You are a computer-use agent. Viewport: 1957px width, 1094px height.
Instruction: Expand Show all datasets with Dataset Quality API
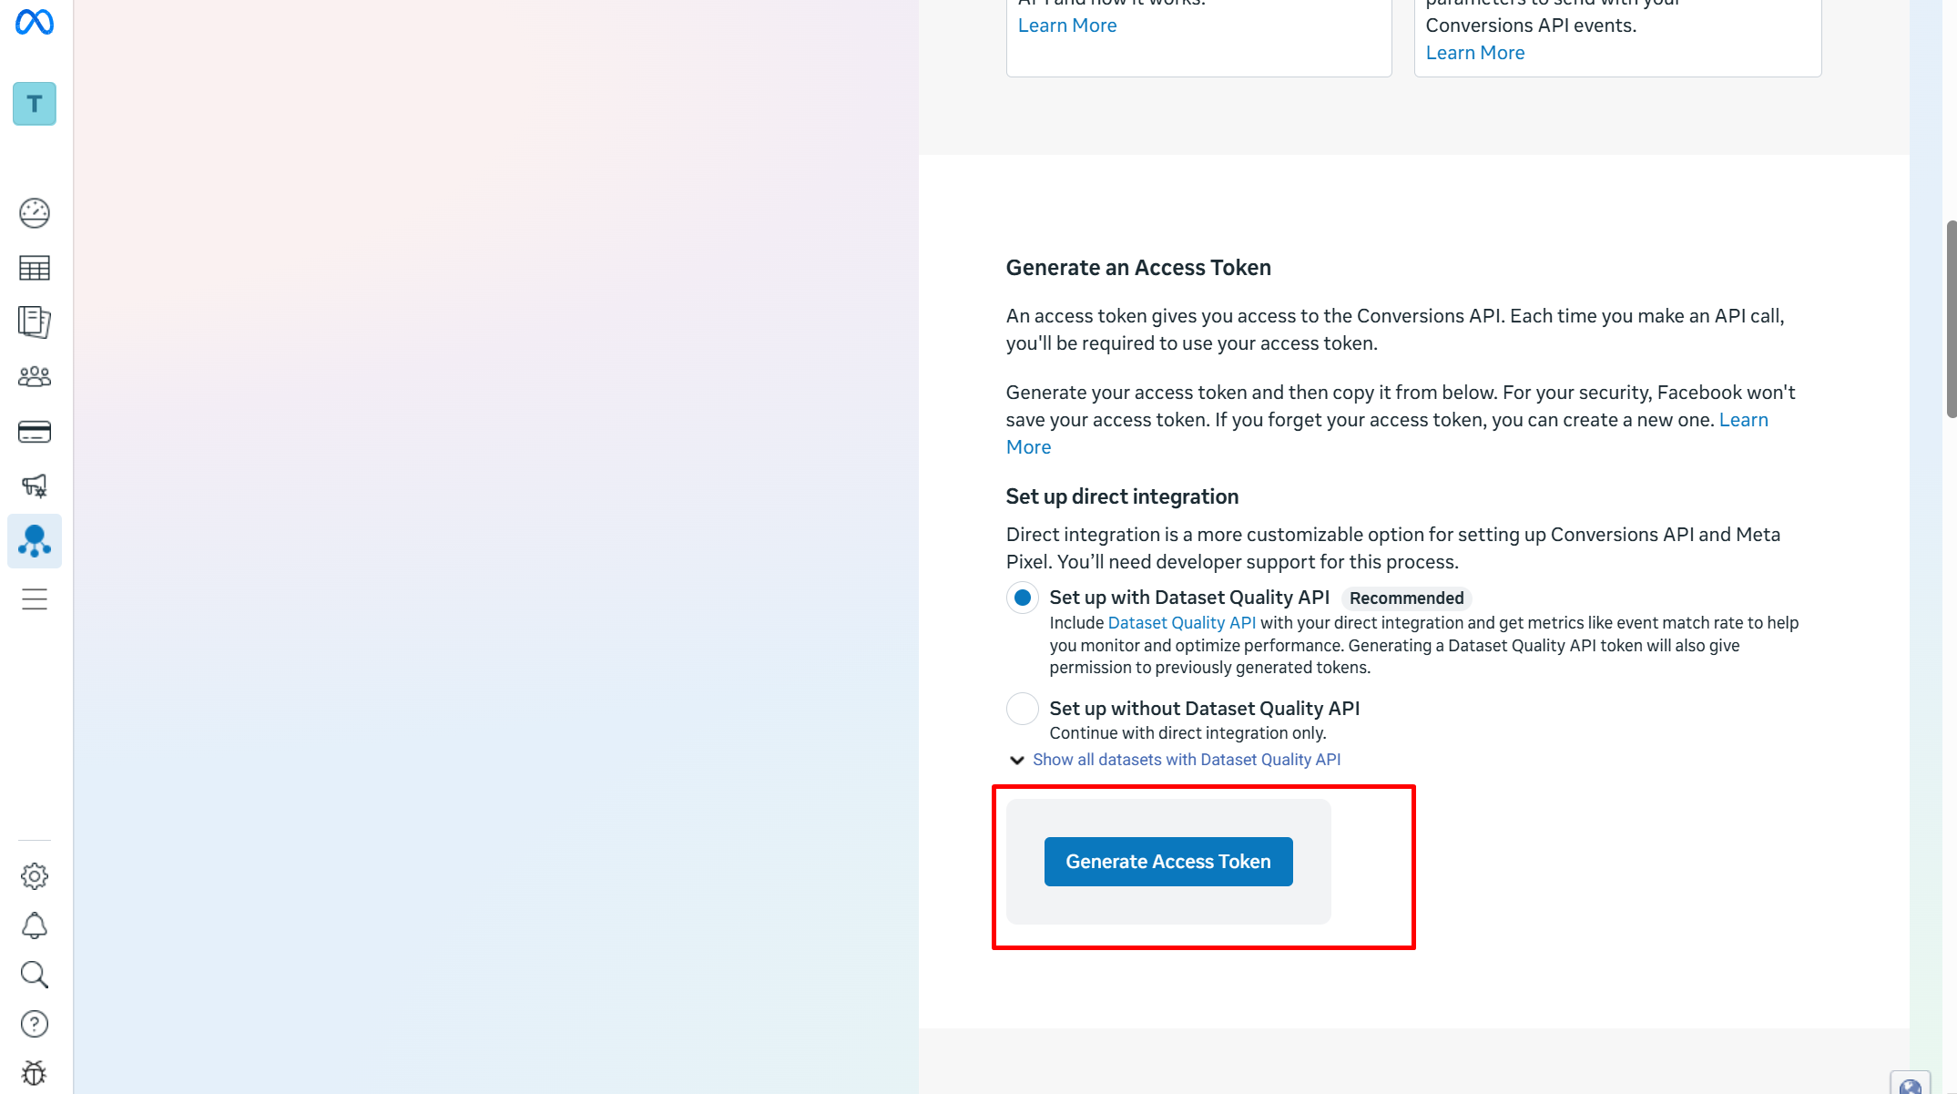[x=1186, y=760]
